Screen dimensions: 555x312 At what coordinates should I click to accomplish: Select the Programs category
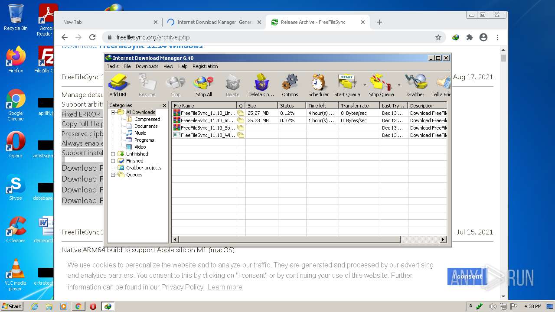(x=144, y=140)
